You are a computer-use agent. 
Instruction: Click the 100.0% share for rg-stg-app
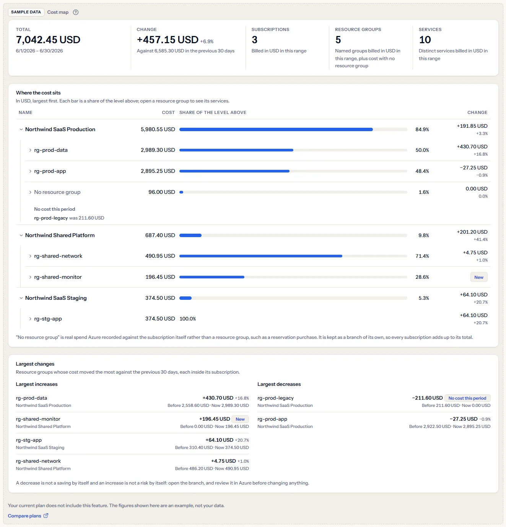point(188,319)
